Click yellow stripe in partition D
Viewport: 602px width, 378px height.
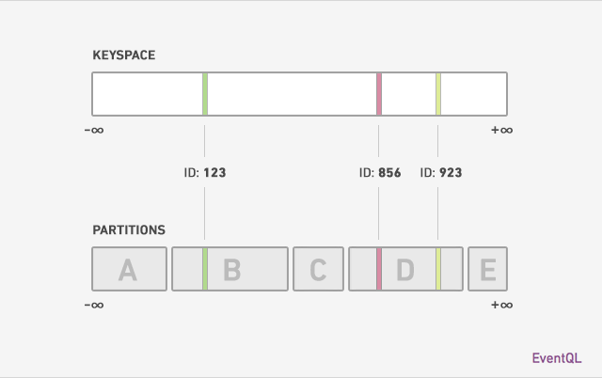(x=438, y=269)
